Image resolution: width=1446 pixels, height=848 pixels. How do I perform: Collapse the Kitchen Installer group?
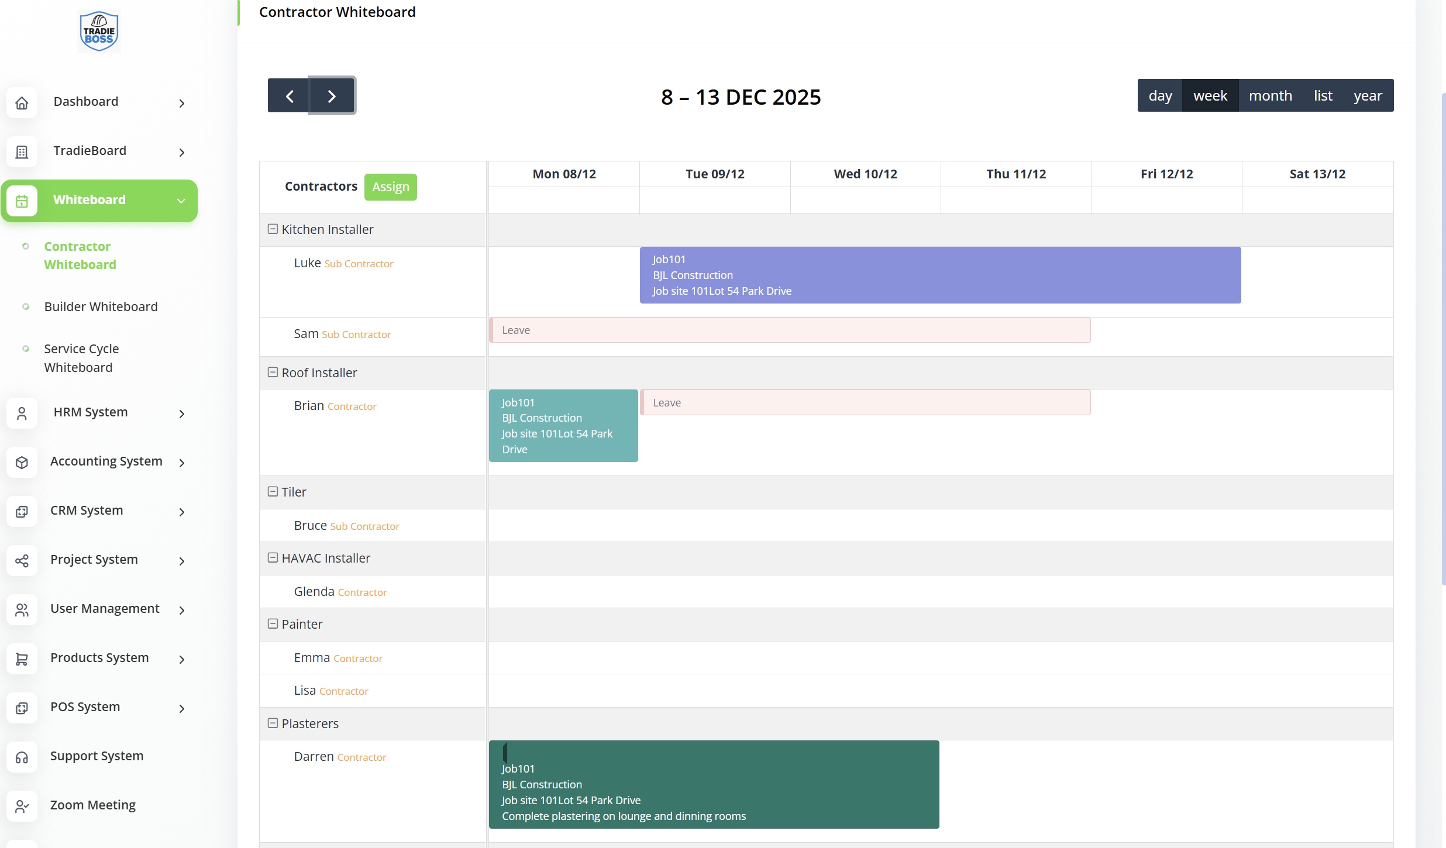[273, 229]
